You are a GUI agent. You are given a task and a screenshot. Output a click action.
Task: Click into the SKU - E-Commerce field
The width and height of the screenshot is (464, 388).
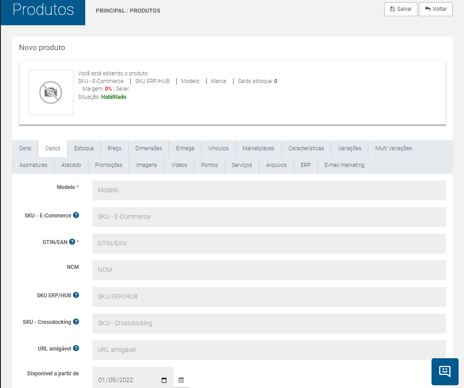(x=269, y=217)
